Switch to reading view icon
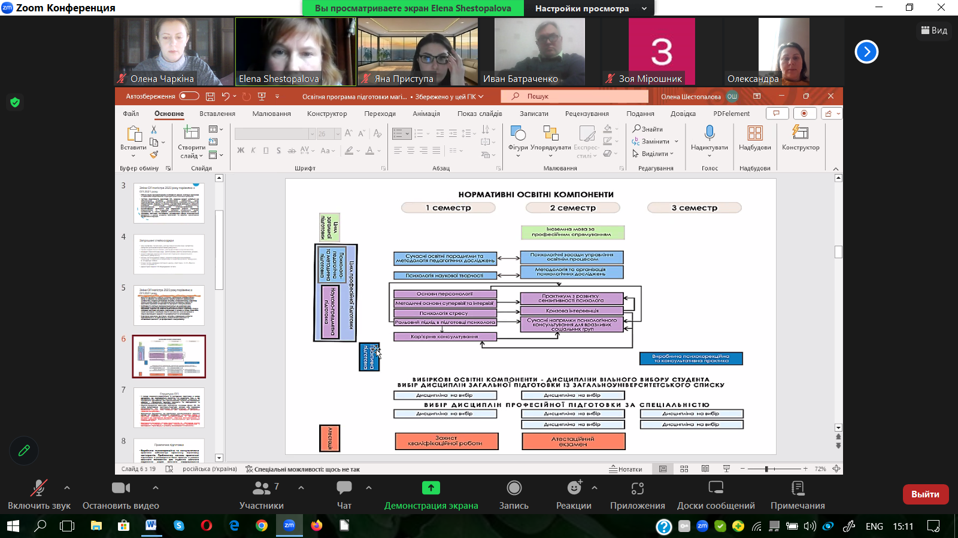 tap(705, 469)
